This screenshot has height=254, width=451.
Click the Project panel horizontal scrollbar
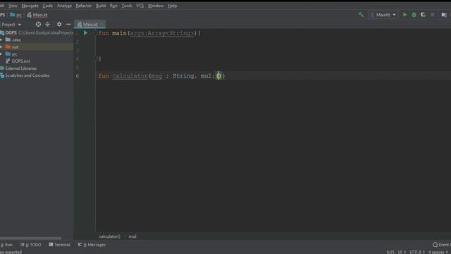pos(30,238)
